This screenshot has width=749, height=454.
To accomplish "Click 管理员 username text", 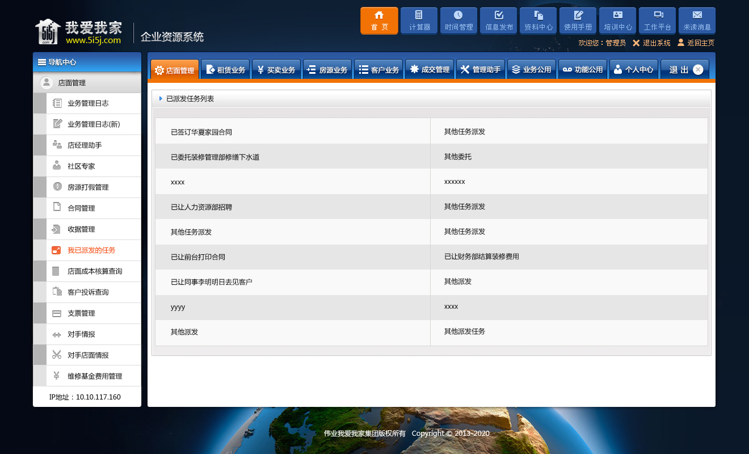I will point(616,43).
